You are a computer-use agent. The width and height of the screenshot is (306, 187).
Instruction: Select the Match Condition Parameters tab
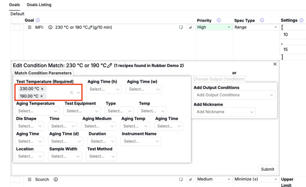click(43, 73)
